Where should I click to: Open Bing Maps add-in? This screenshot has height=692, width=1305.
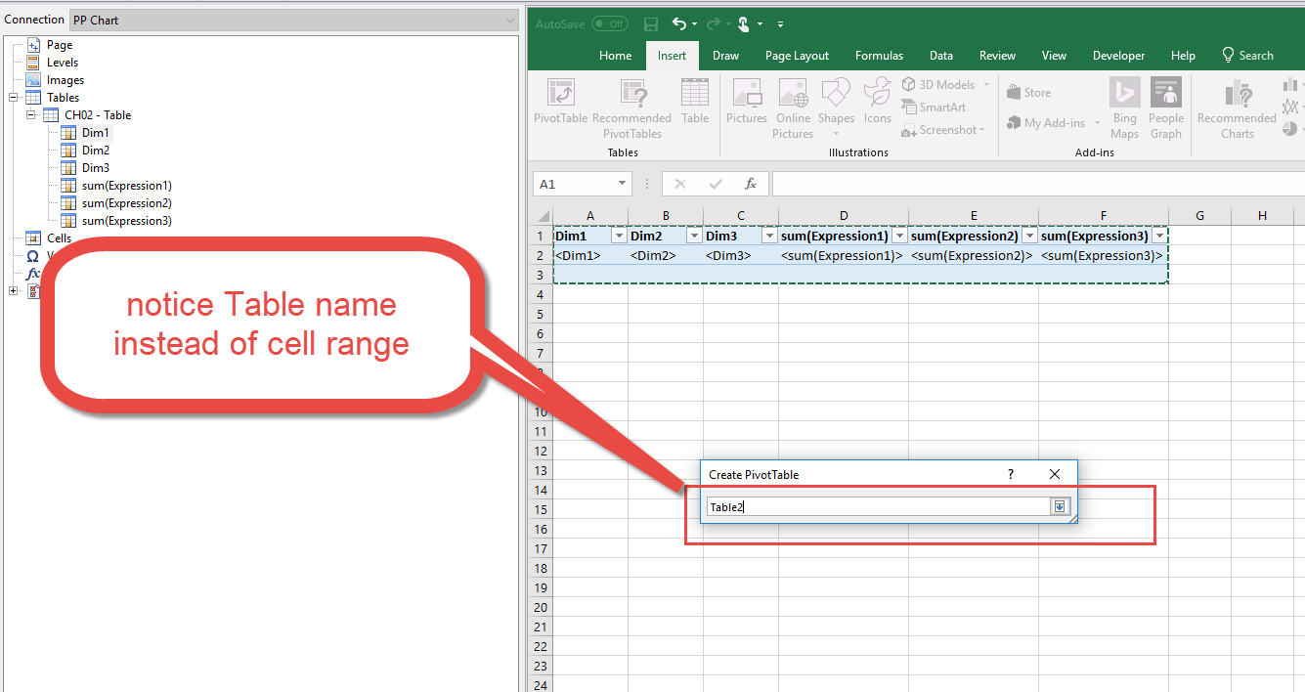click(1124, 108)
